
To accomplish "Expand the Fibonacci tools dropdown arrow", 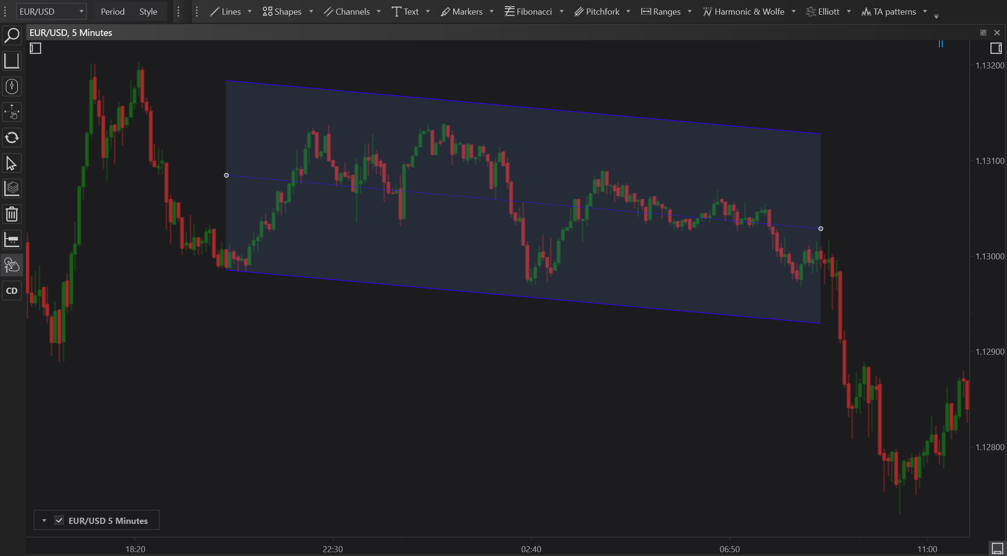I will 561,11.
